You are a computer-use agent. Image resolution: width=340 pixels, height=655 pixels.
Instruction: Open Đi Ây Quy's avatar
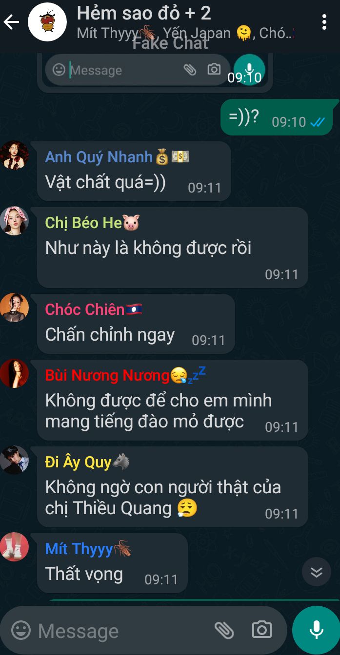(14, 460)
